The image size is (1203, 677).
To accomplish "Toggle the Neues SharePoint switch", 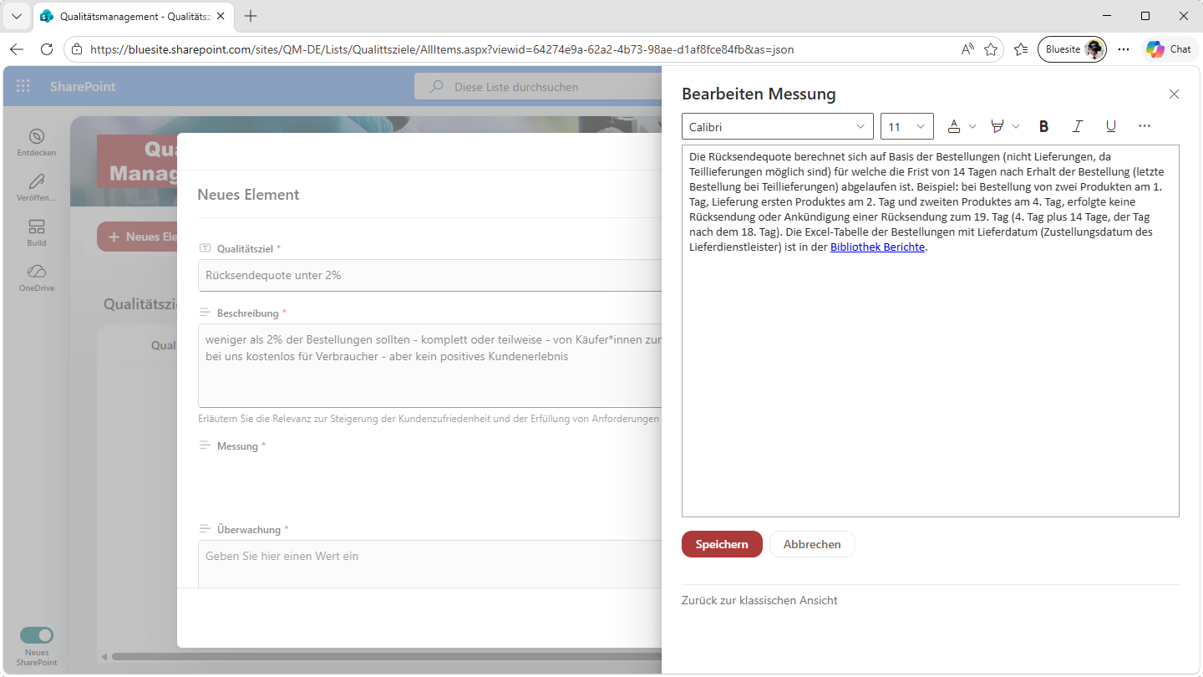I will point(37,635).
